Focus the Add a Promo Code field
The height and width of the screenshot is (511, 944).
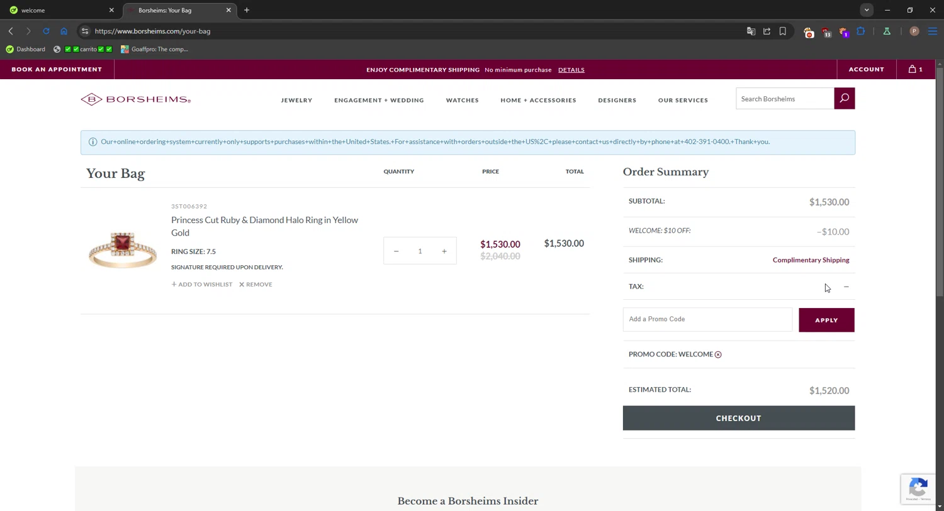707,319
